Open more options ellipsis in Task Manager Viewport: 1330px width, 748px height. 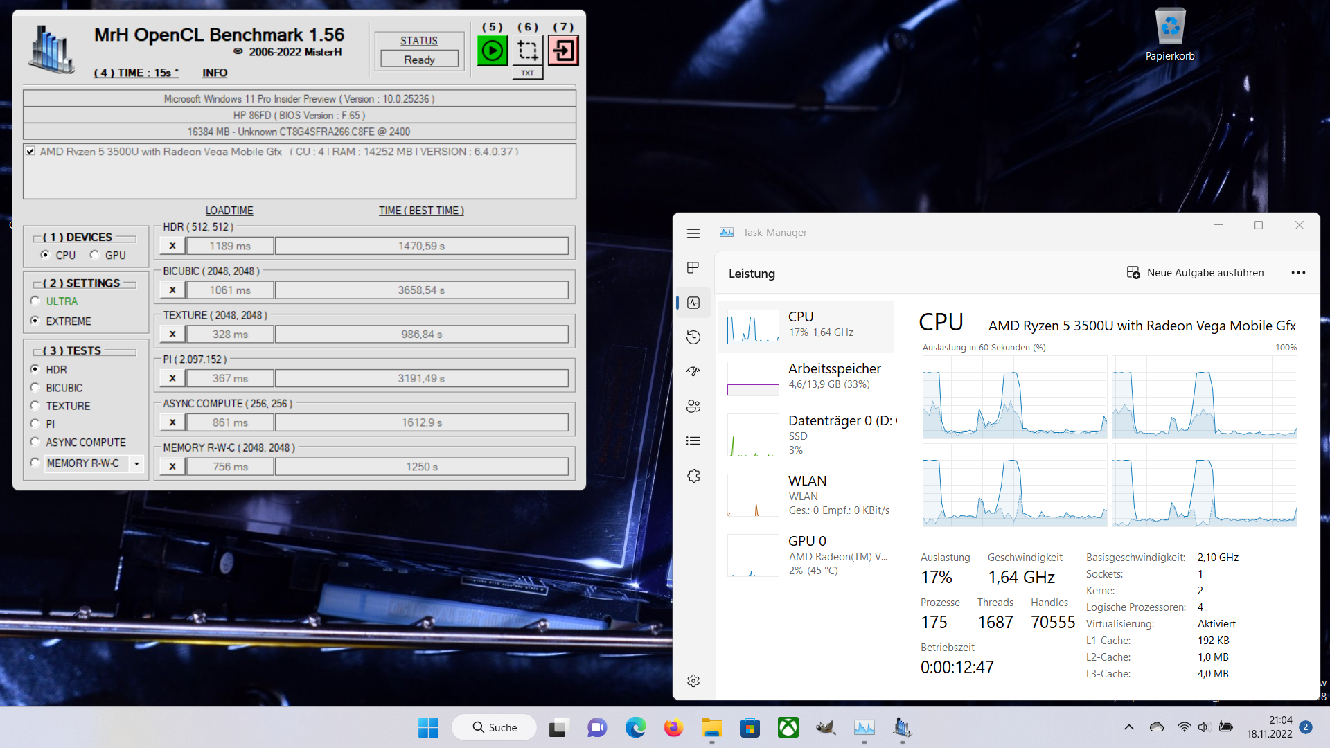(x=1298, y=273)
